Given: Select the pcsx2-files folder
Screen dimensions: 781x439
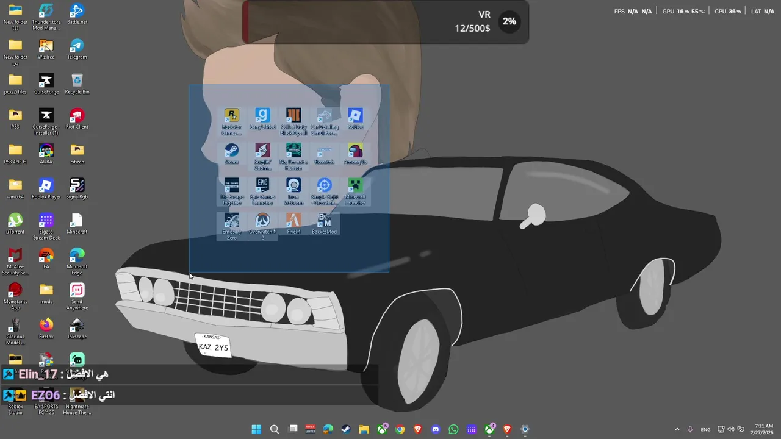Looking at the screenshot, I should click(x=15, y=84).
